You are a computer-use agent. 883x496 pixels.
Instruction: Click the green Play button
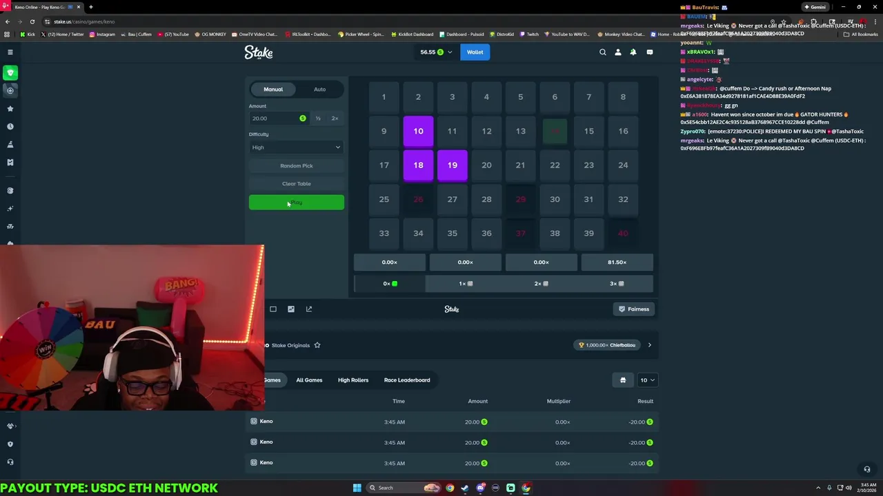(297, 203)
